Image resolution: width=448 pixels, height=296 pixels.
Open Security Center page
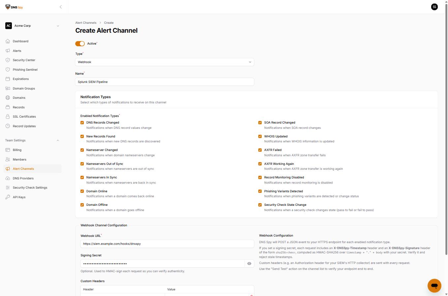[32, 60]
